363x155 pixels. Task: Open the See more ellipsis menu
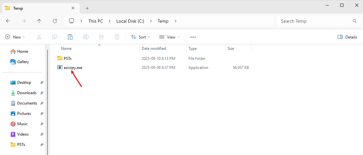click(193, 37)
